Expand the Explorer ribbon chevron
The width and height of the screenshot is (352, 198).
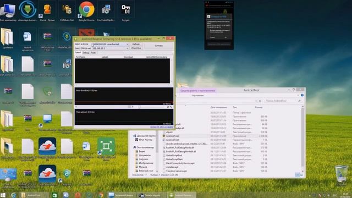click(x=298, y=95)
